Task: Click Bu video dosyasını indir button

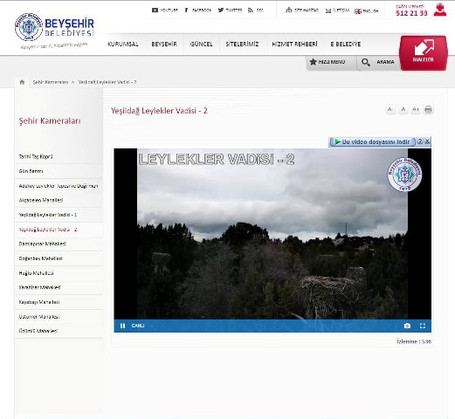Action: click(372, 141)
